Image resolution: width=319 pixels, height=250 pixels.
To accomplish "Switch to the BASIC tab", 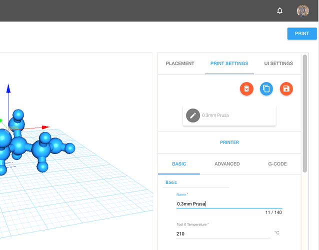I will point(179,164).
